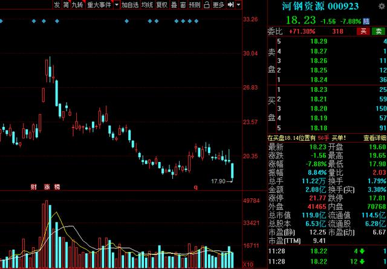Viewport: 387px width, 269px height.
Task: Click the sell 1 price 18.24
Action: 319,80
